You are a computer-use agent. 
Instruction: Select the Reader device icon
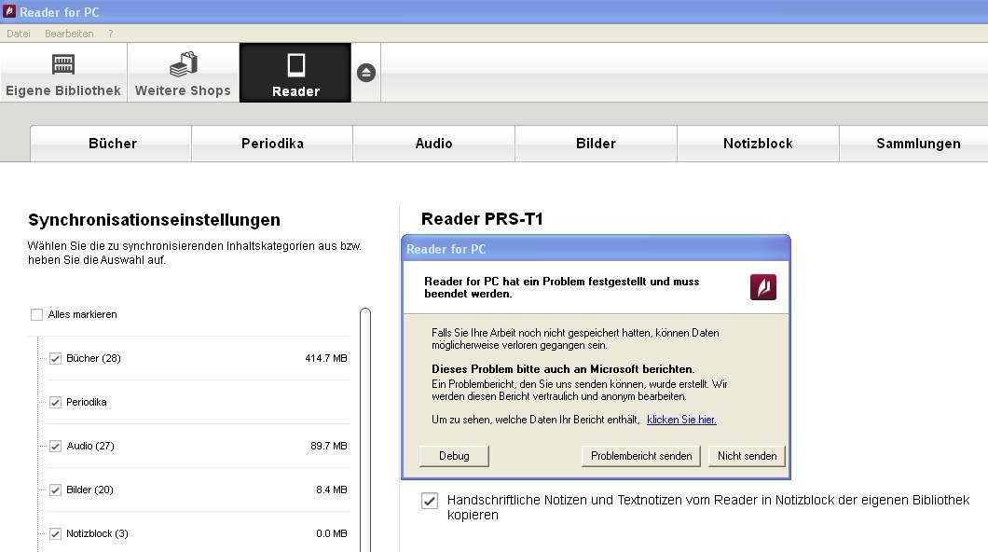click(x=295, y=64)
